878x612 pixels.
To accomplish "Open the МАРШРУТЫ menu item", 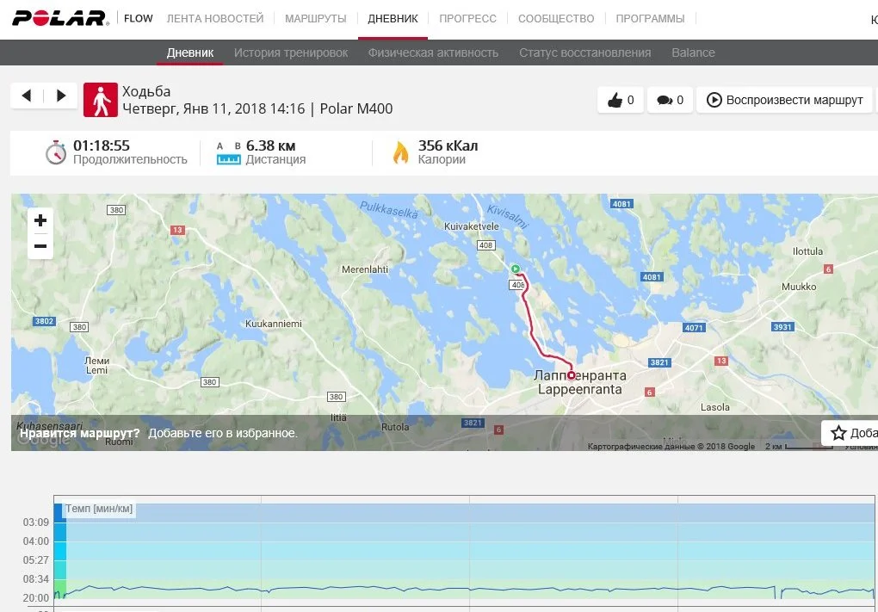I will pyautogui.click(x=316, y=18).
